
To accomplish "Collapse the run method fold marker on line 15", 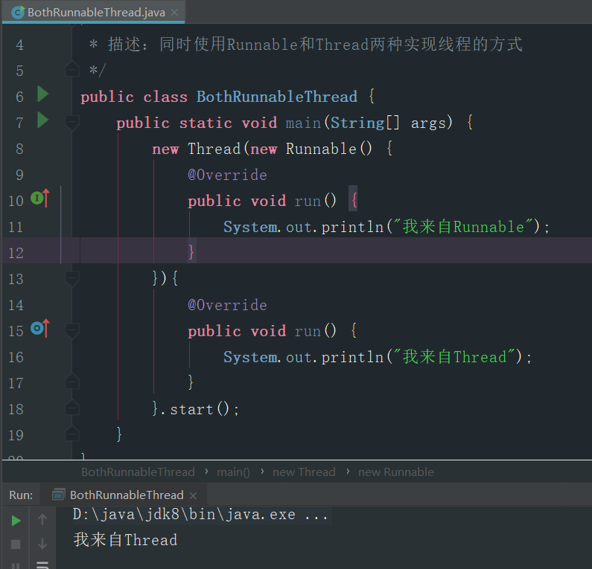I will [72, 331].
